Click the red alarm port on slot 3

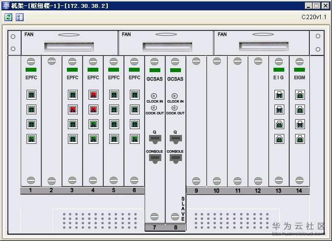click(73, 109)
